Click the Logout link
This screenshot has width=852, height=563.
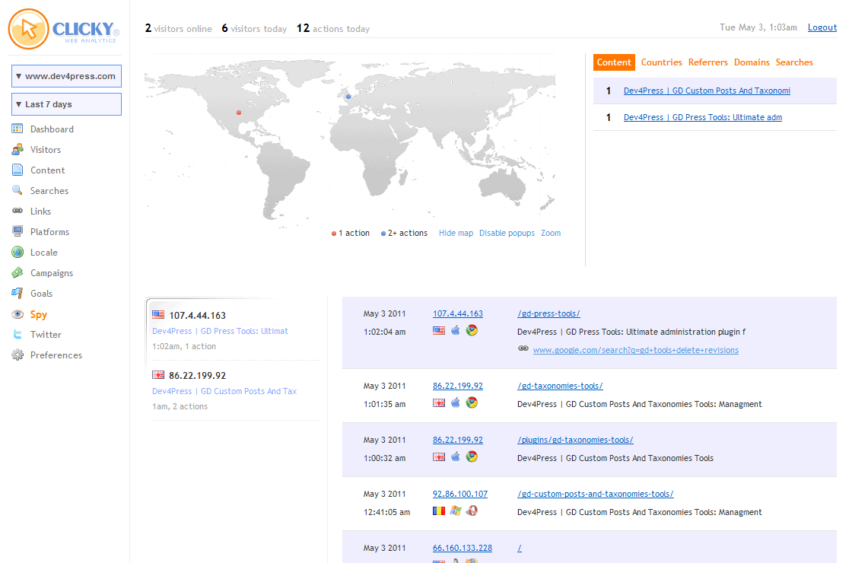tap(822, 27)
